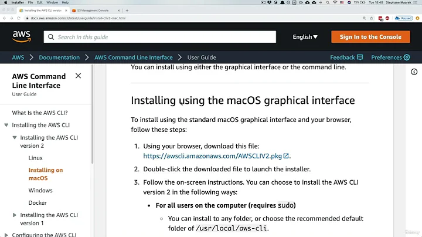
Task: Click the User Guide breadcrumb text
Action: 202,57
